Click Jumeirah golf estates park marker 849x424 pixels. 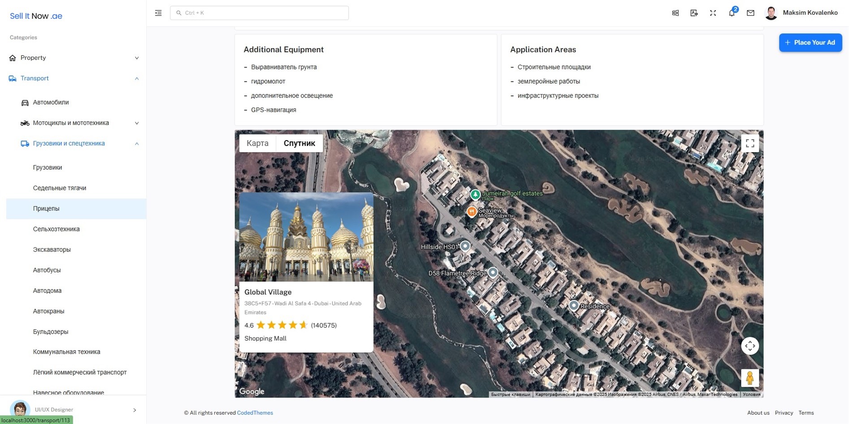click(475, 194)
